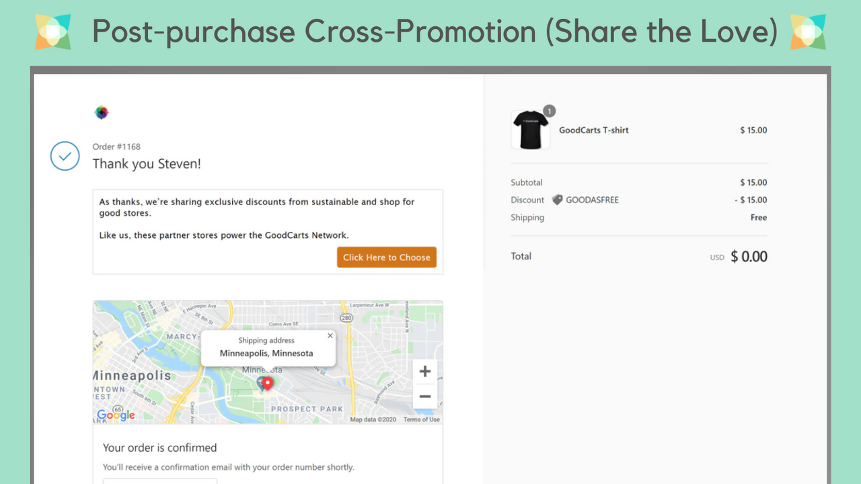861x484 pixels.
Task: Click the store's pinwheel logo above the order
Action: click(102, 112)
